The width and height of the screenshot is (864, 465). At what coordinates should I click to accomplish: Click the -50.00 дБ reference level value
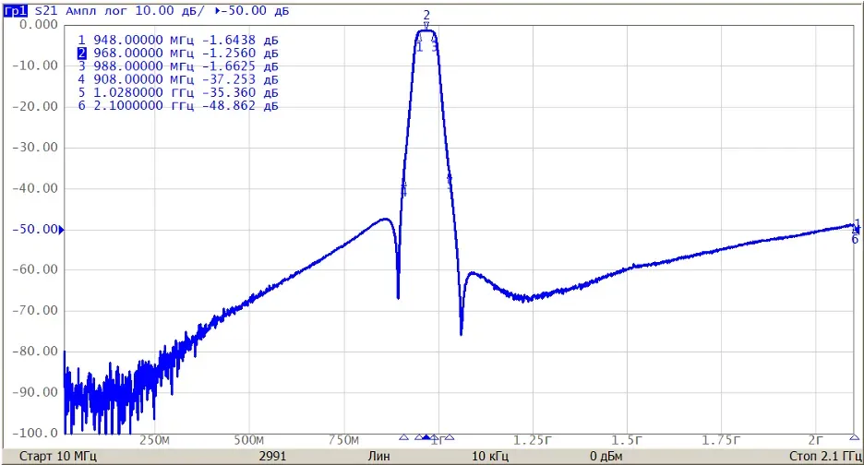tap(256, 10)
